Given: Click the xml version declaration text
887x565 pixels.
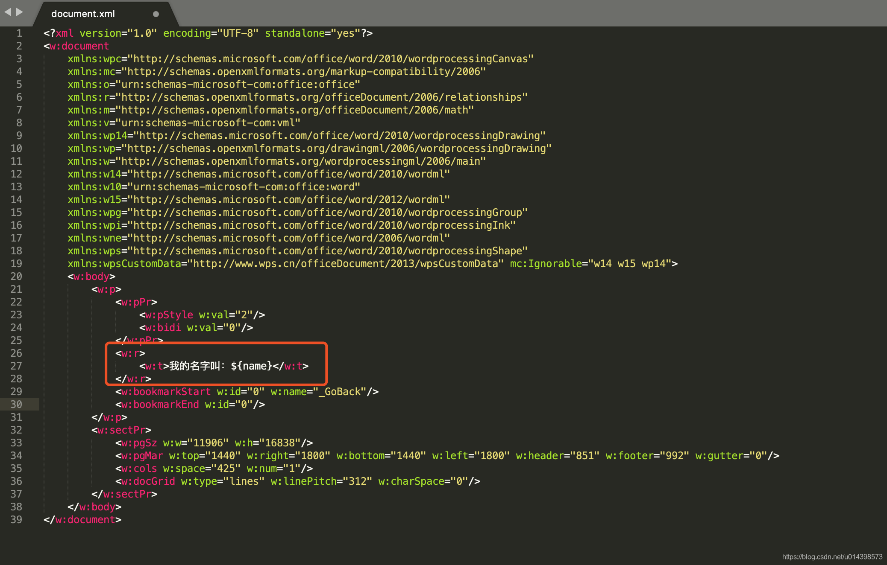Looking at the screenshot, I should (208, 33).
